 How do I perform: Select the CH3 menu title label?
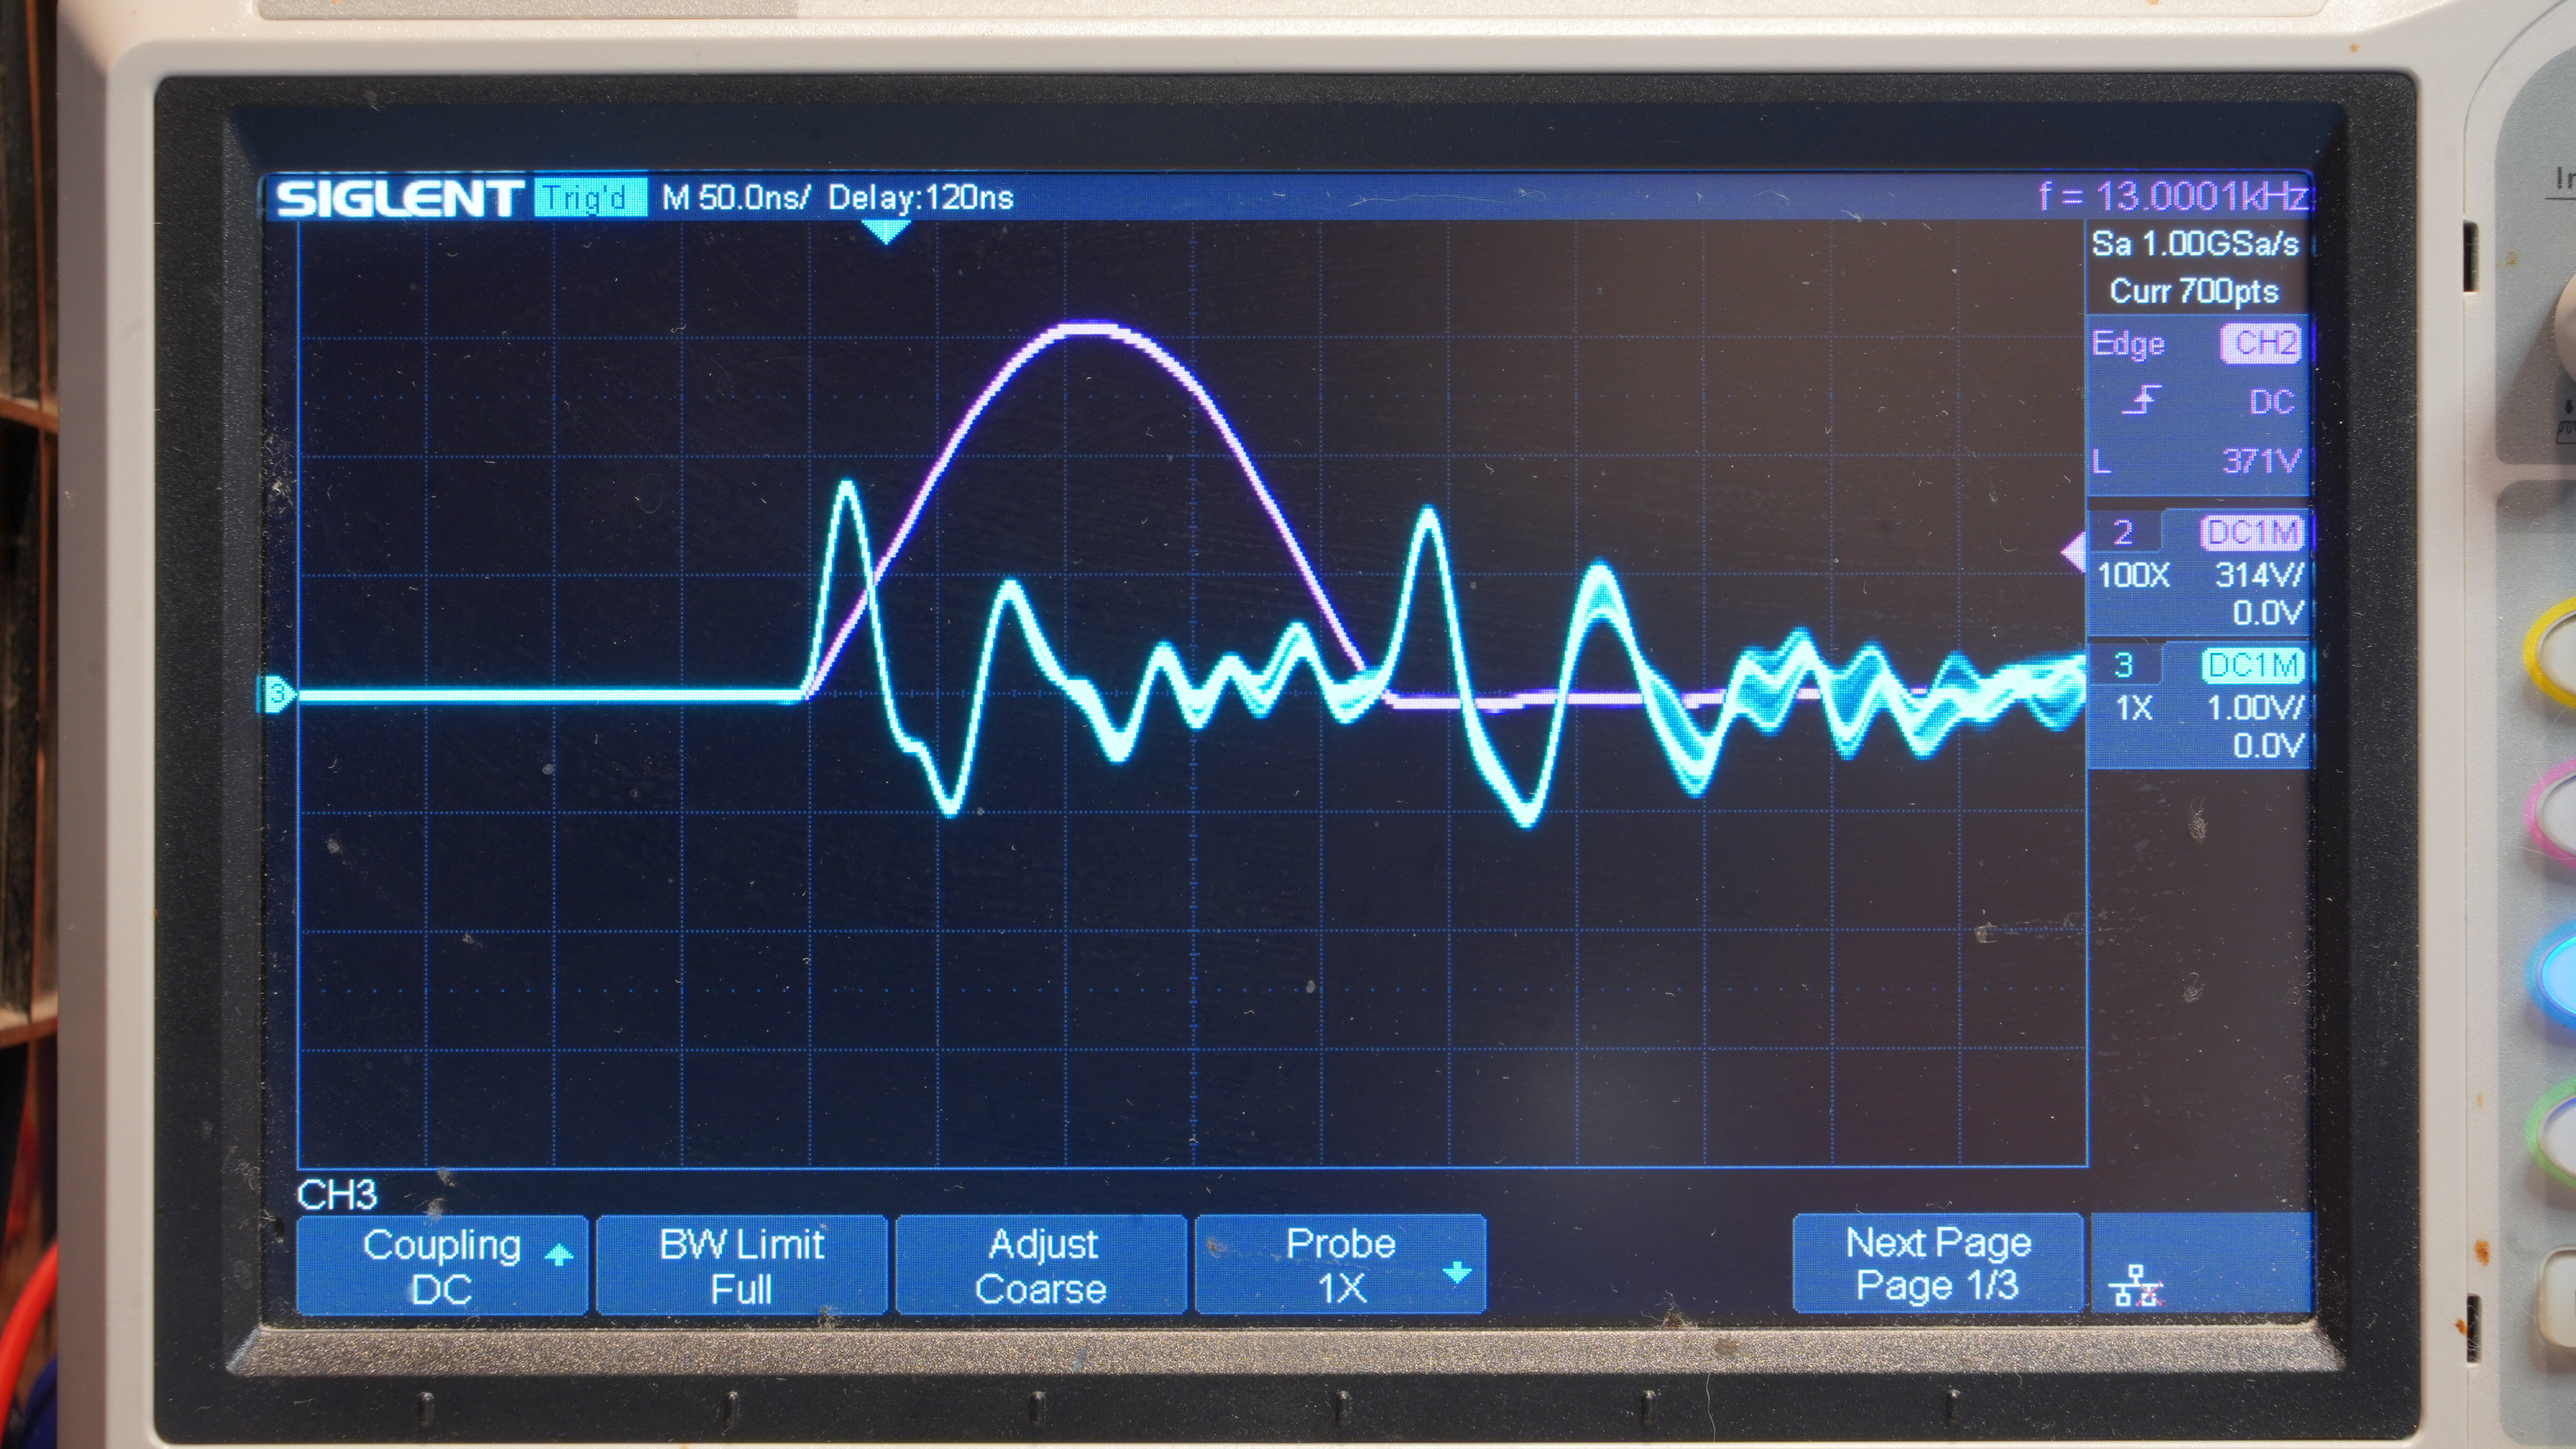click(x=337, y=1195)
